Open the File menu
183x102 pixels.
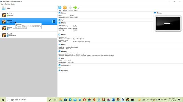(2, 4)
